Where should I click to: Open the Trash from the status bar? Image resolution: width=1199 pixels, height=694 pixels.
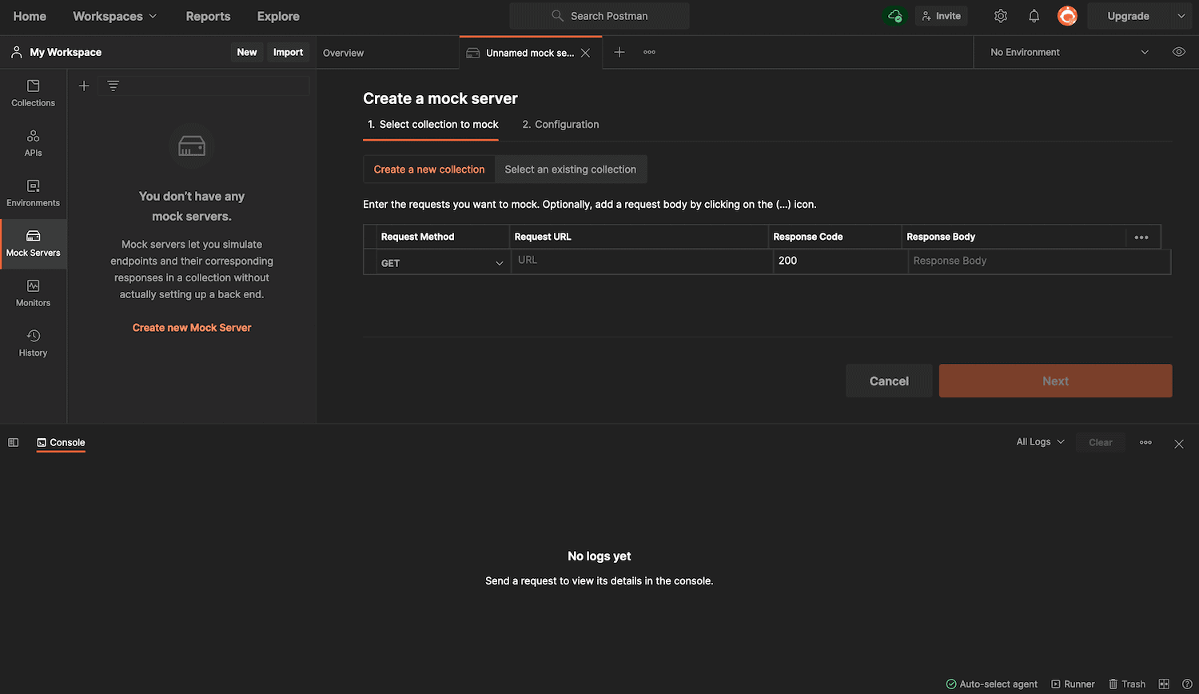click(1127, 684)
